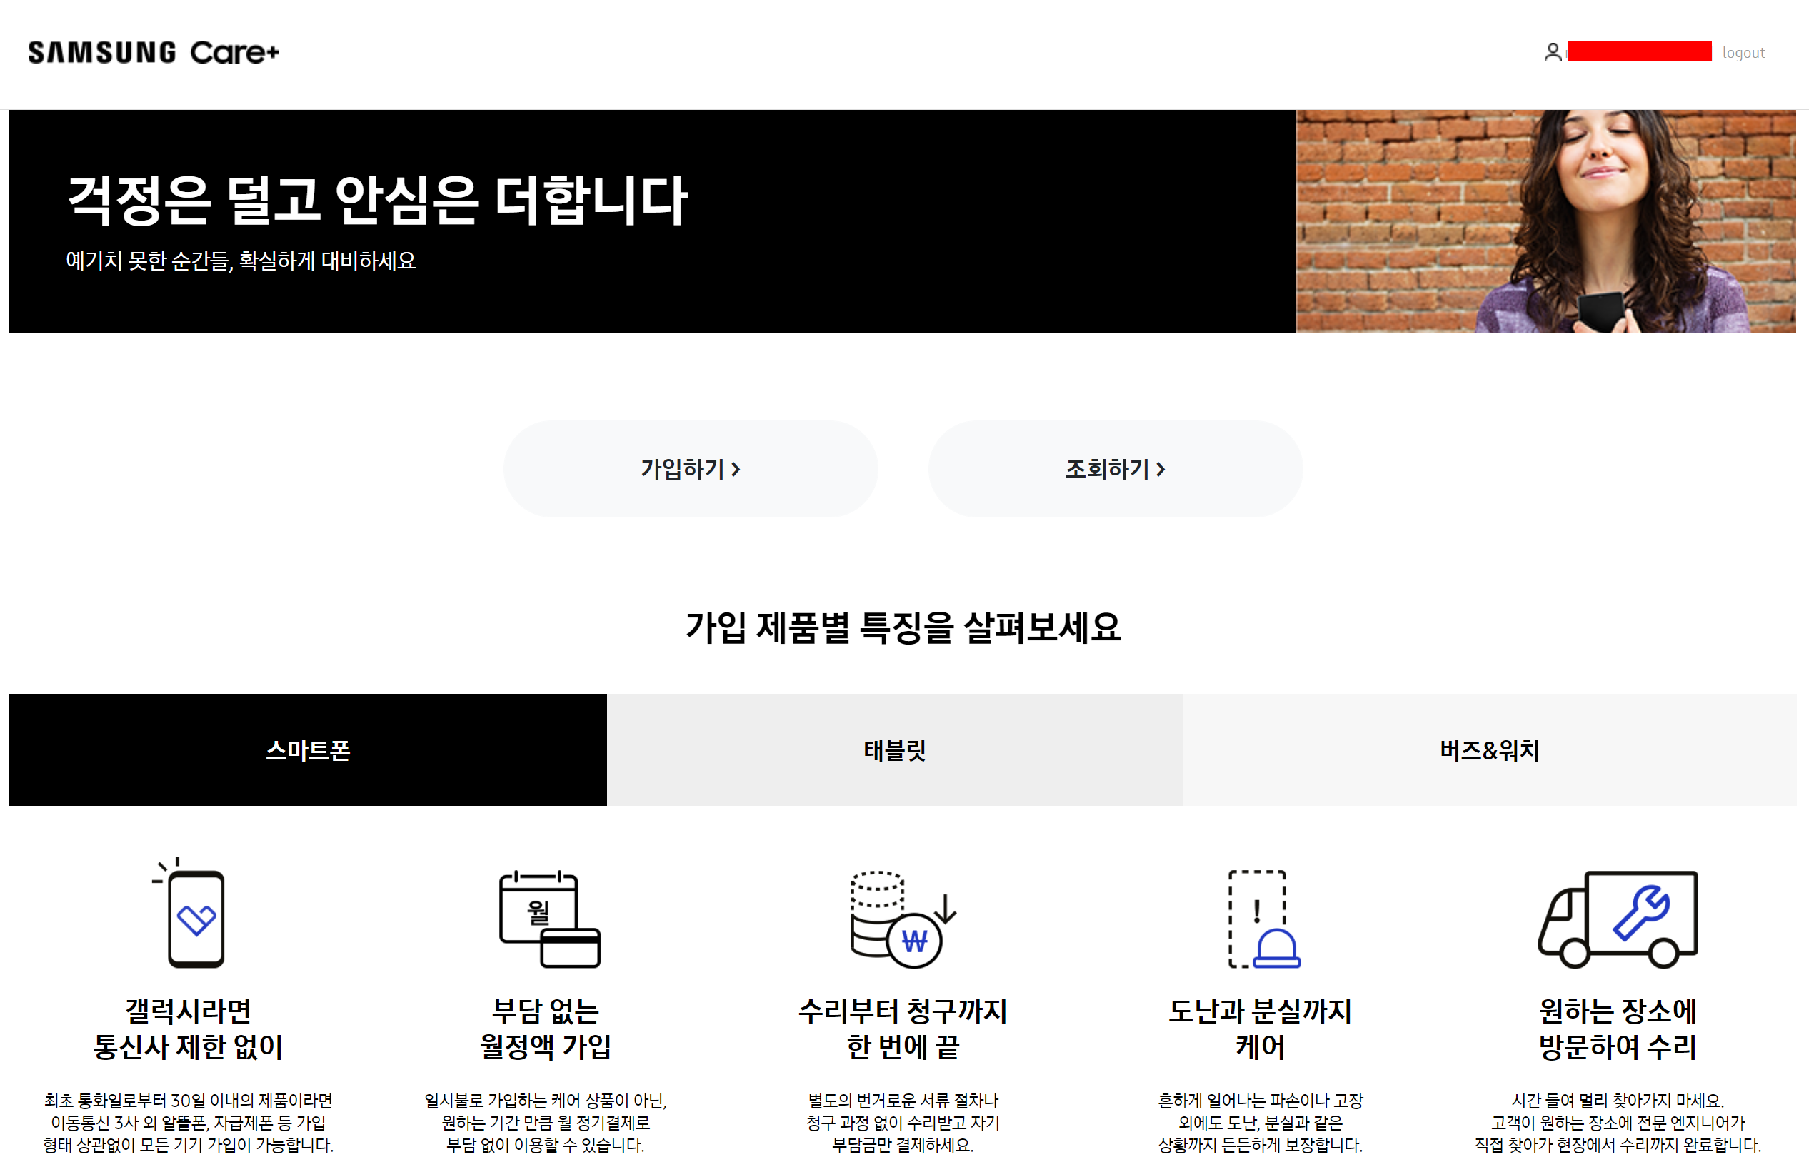
Task: Select the 스마트폰 tab
Action: [308, 749]
